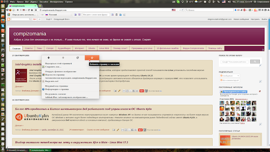Click the 'Следующий блог»' link
The height and width of the screenshot is (152, 270).
click(x=62, y=19)
